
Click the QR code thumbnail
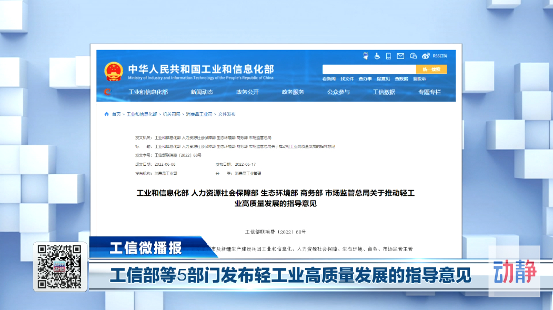click(x=60, y=267)
